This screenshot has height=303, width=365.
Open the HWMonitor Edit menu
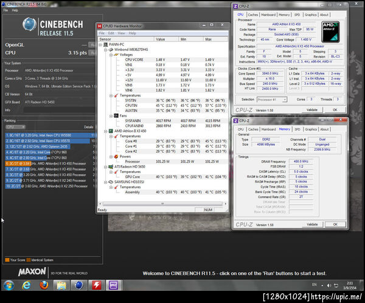111,33
